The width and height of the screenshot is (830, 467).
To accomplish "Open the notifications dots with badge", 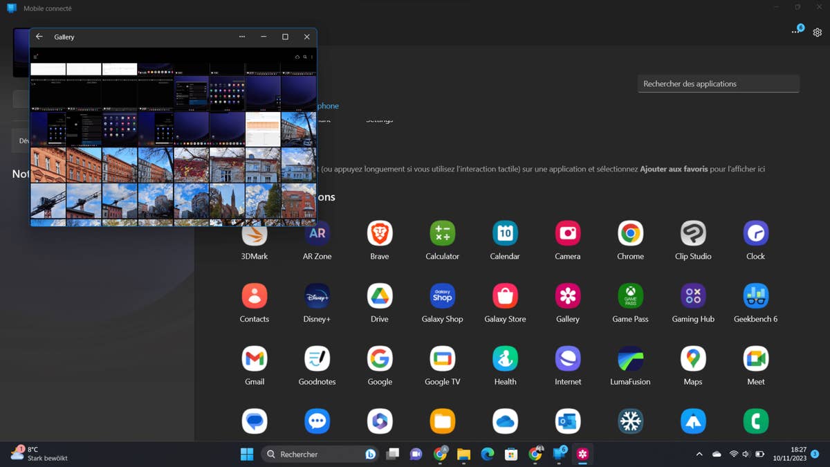I will [x=797, y=32].
